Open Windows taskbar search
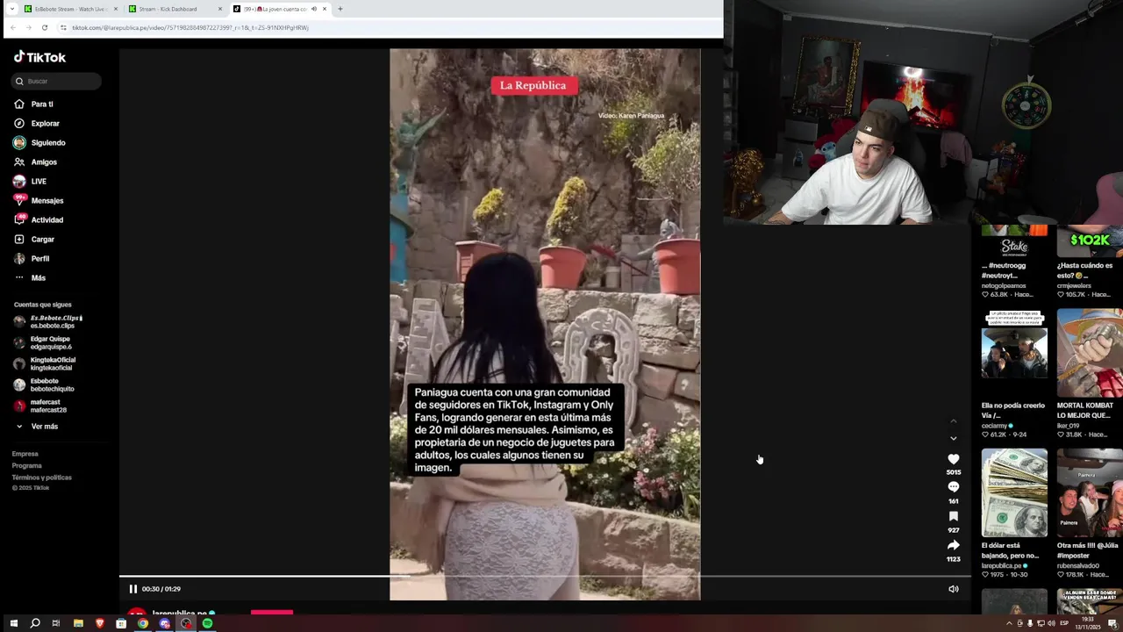The width and height of the screenshot is (1123, 632). [x=35, y=623]
